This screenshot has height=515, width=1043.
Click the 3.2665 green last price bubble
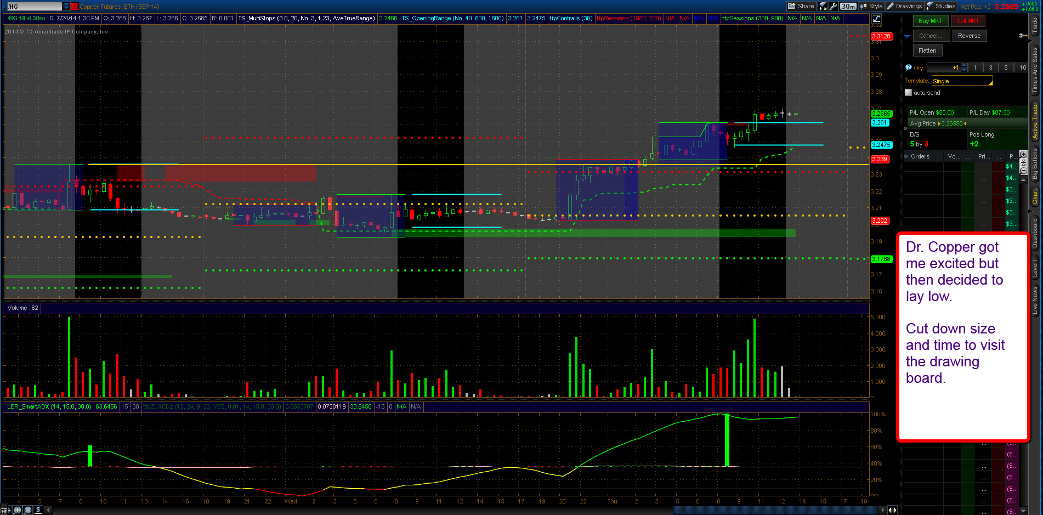(x=881, y=114)
